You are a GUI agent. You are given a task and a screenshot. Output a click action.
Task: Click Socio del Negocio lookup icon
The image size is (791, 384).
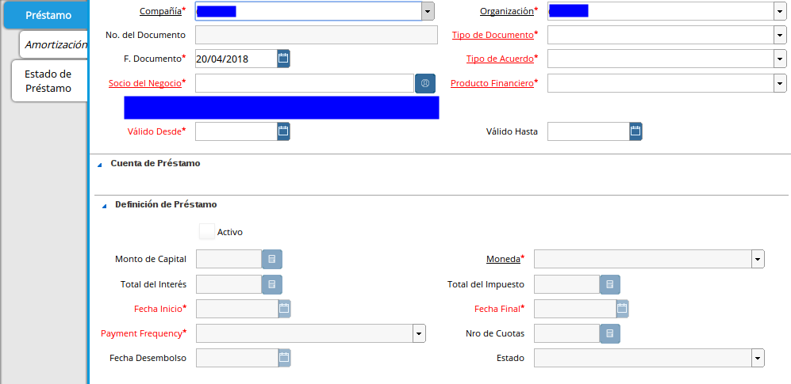click(425, 83)
